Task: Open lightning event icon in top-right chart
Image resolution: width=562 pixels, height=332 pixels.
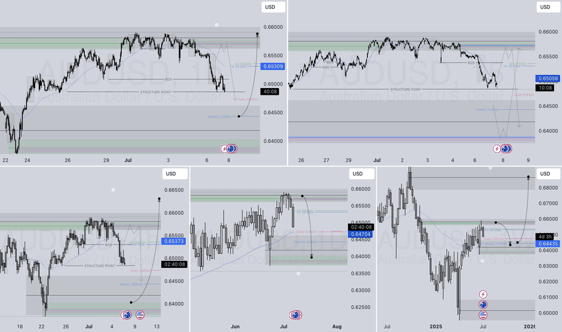Action: pyautogui.click(x=497, y=148)
